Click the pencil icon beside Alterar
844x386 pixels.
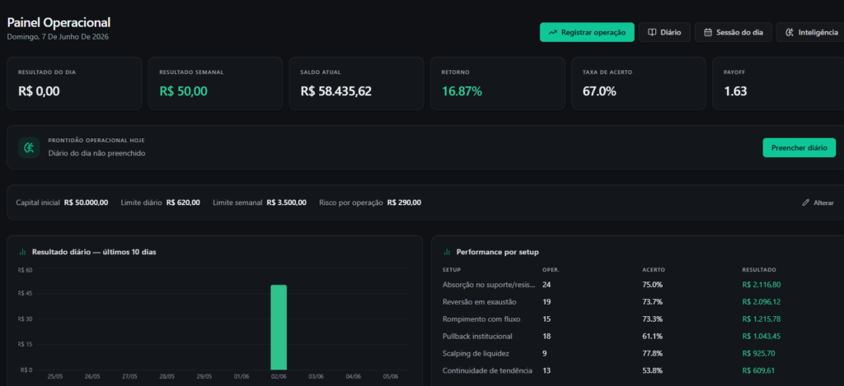[x=806, y=202]
